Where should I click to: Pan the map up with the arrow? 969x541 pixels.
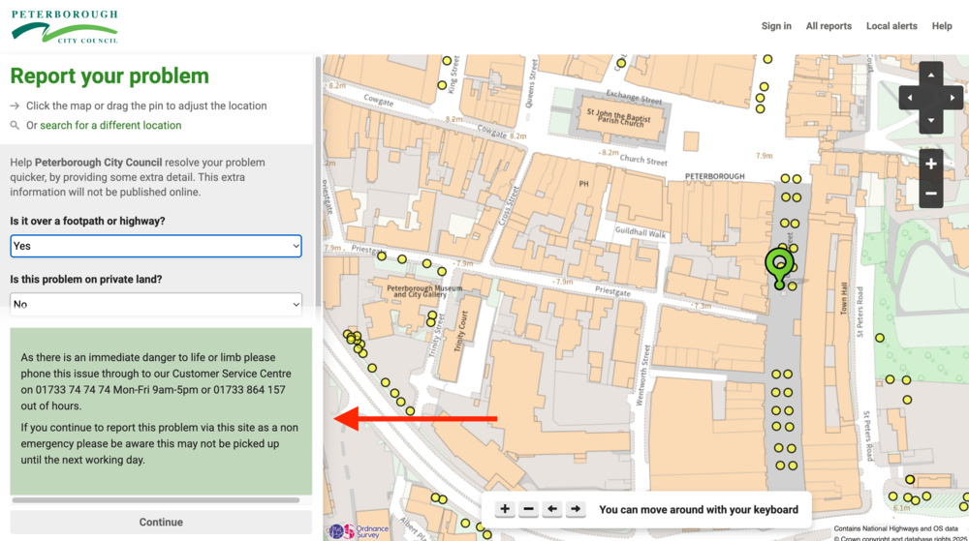pos(930,75)
